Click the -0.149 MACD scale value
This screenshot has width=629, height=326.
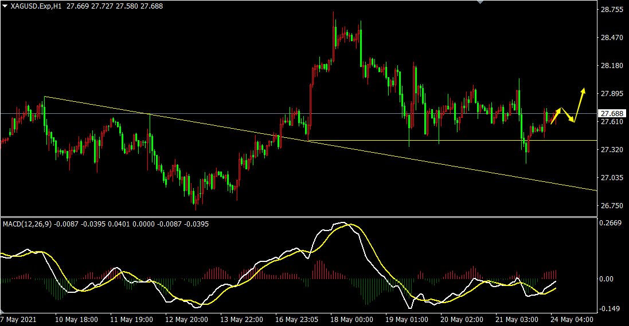pyautogui.click(x=610, y=309)
